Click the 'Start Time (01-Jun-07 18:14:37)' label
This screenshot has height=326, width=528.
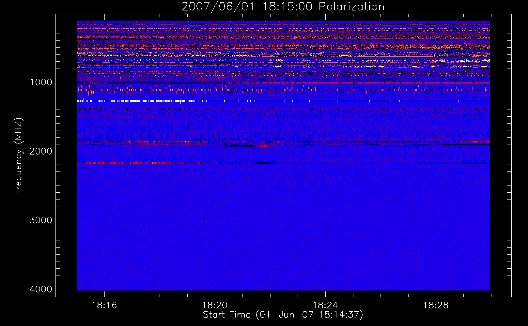(x=283, y=315)
